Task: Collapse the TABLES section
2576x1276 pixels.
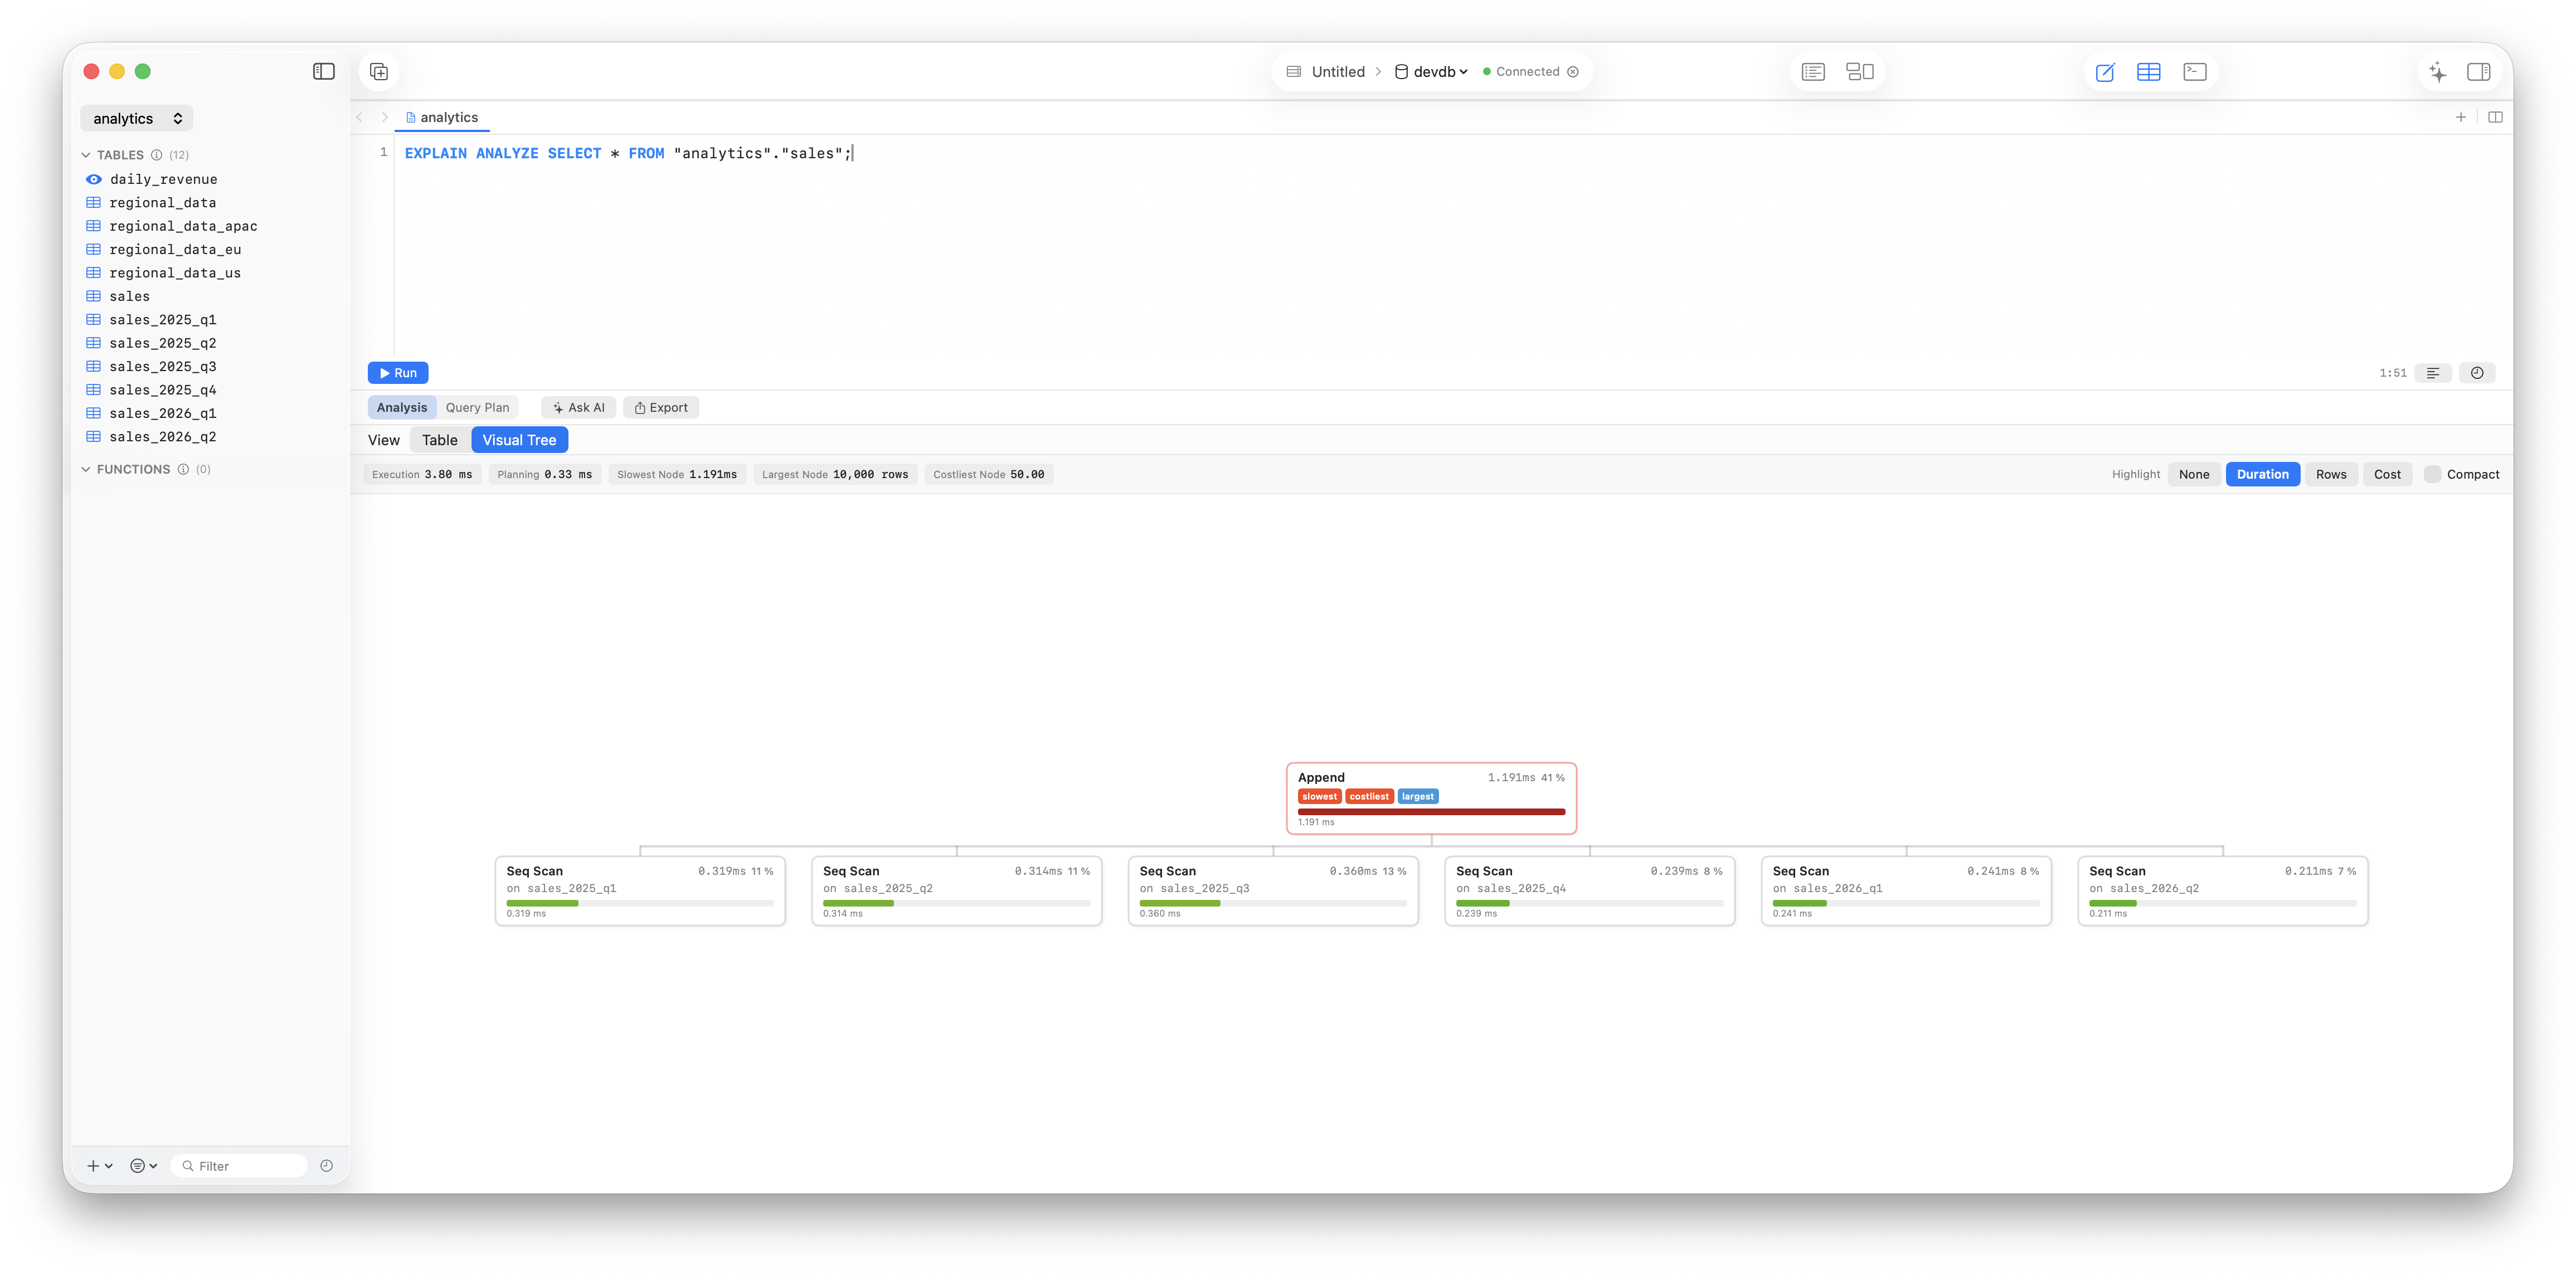Action: 86,155
